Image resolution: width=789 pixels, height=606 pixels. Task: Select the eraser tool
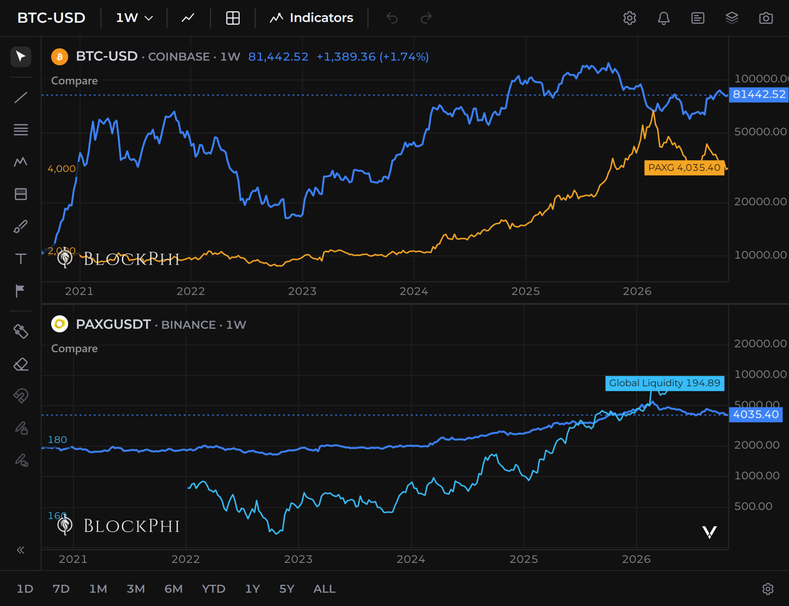(x=21, y=364)
